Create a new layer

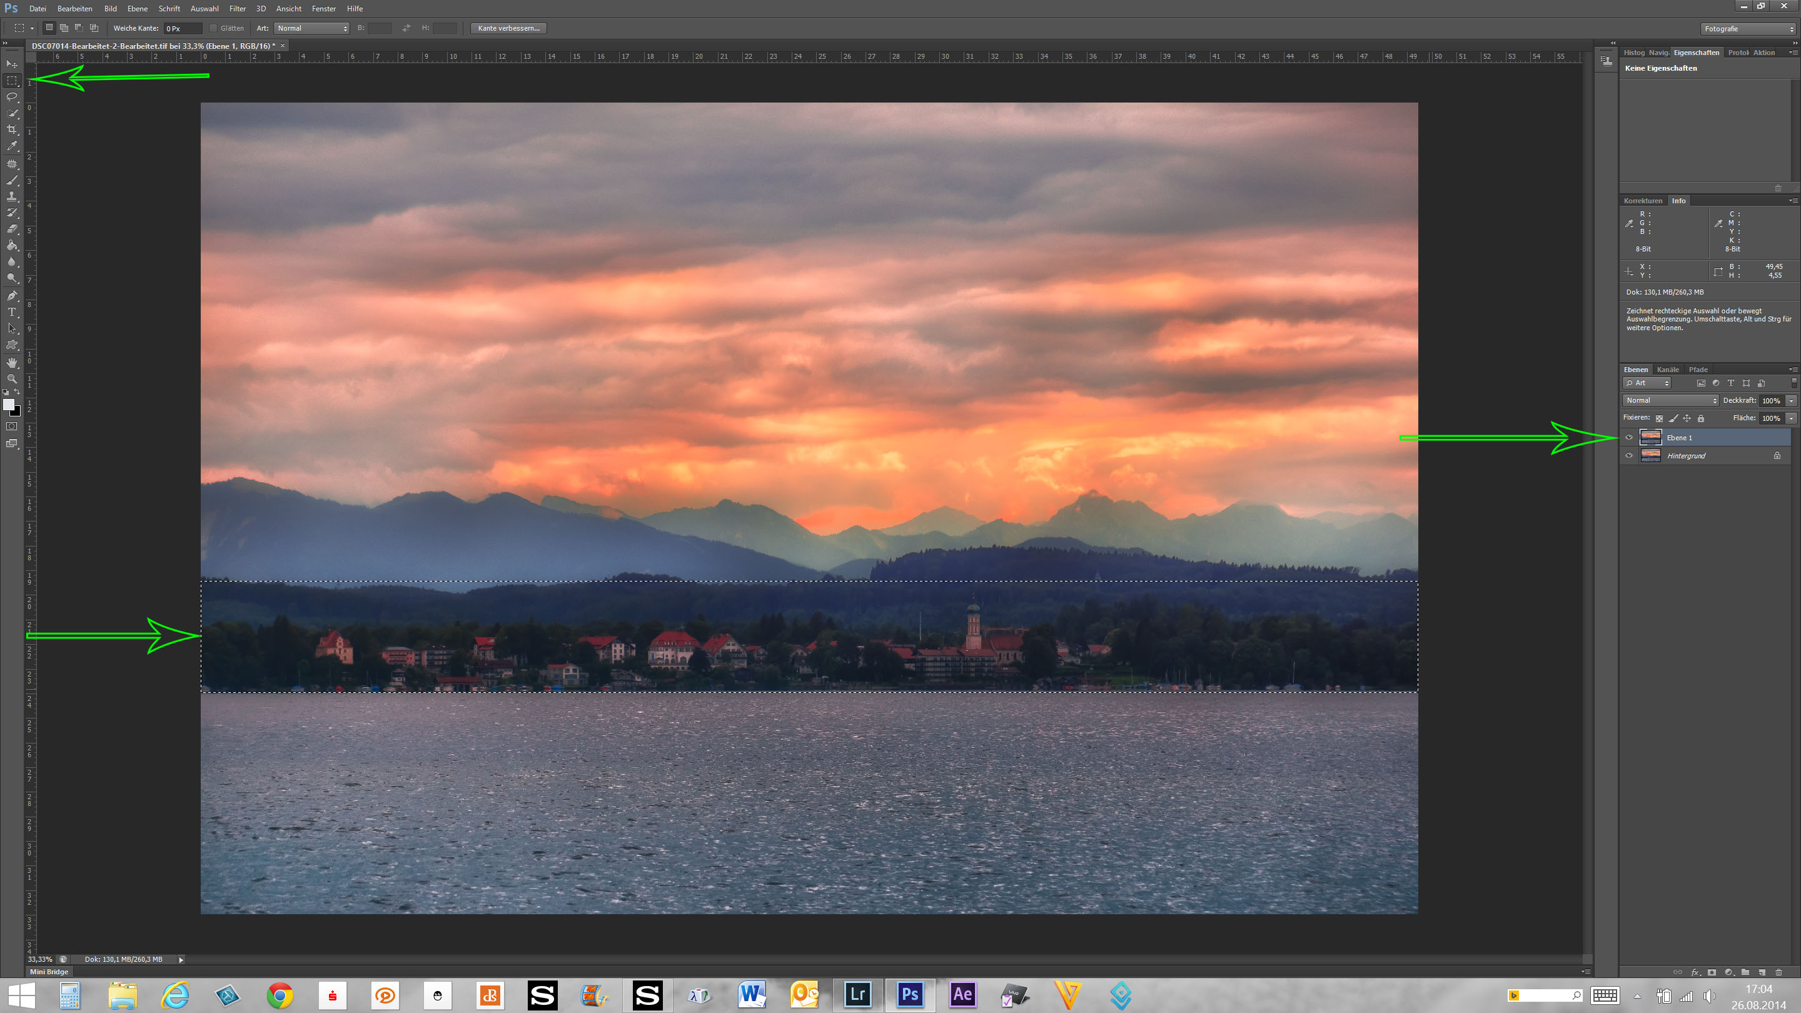[1762, 972]
